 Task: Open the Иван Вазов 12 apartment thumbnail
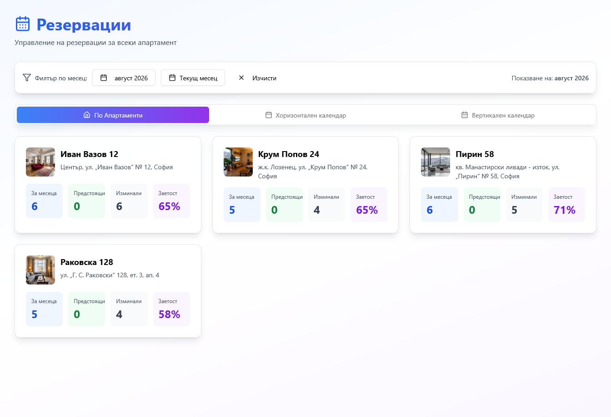click(40, 162)
